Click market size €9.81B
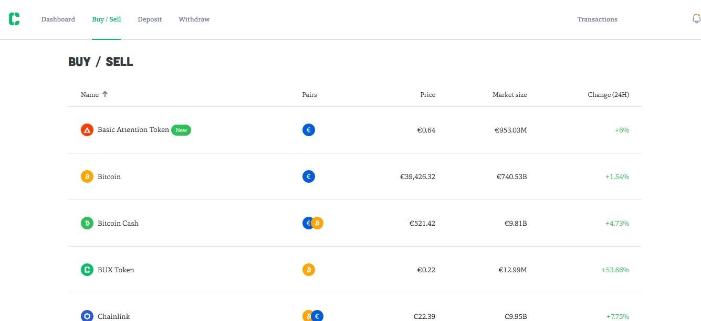This screenshot has height=321, width=701. coord(516,223)
